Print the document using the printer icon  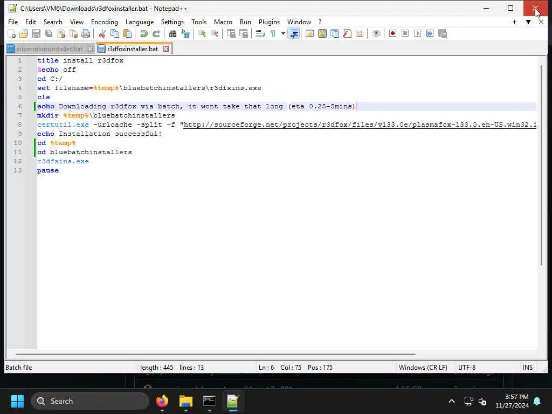coord(86,33)
